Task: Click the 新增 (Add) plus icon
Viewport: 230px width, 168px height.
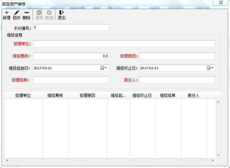Action: click(x=7, y=13)
